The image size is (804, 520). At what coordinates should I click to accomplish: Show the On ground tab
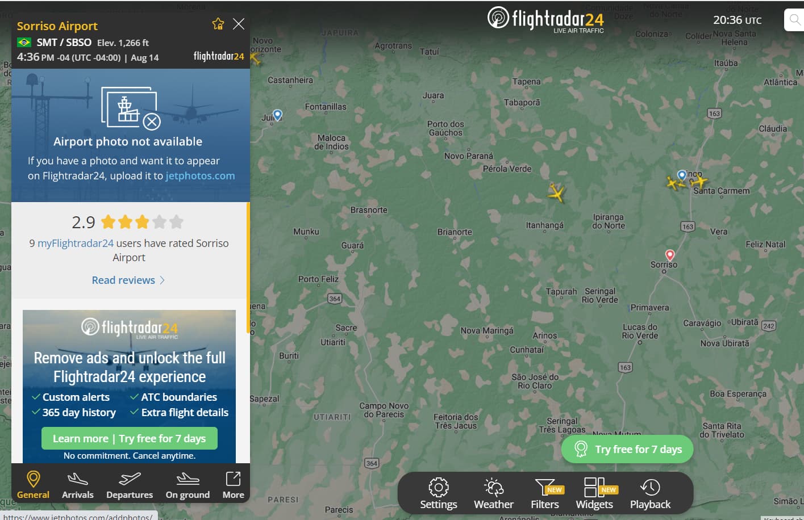pos(188,485)
